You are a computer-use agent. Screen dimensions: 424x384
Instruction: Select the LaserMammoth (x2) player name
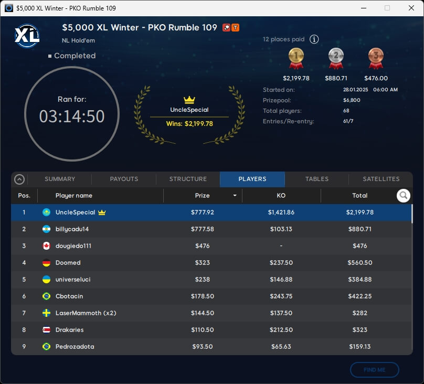pos(86,313)
